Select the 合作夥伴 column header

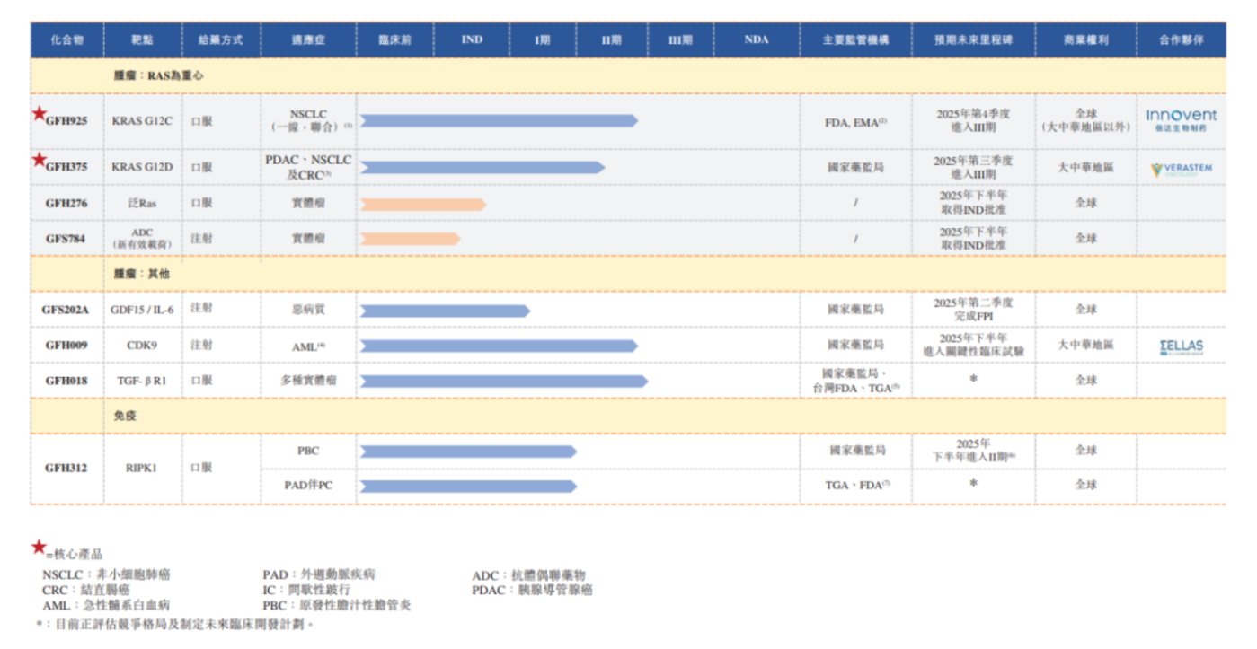(1182, 40)
